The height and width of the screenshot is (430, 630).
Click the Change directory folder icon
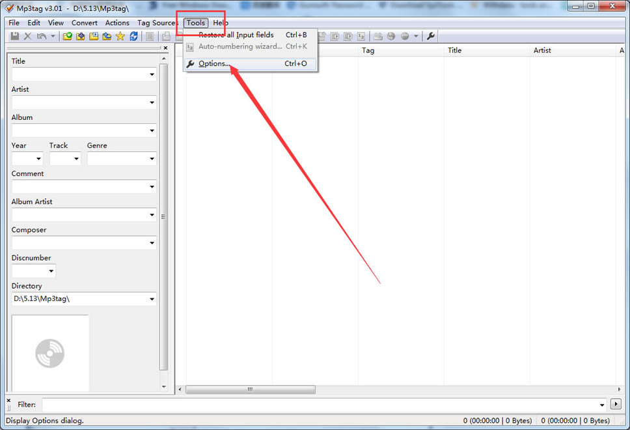67,36
